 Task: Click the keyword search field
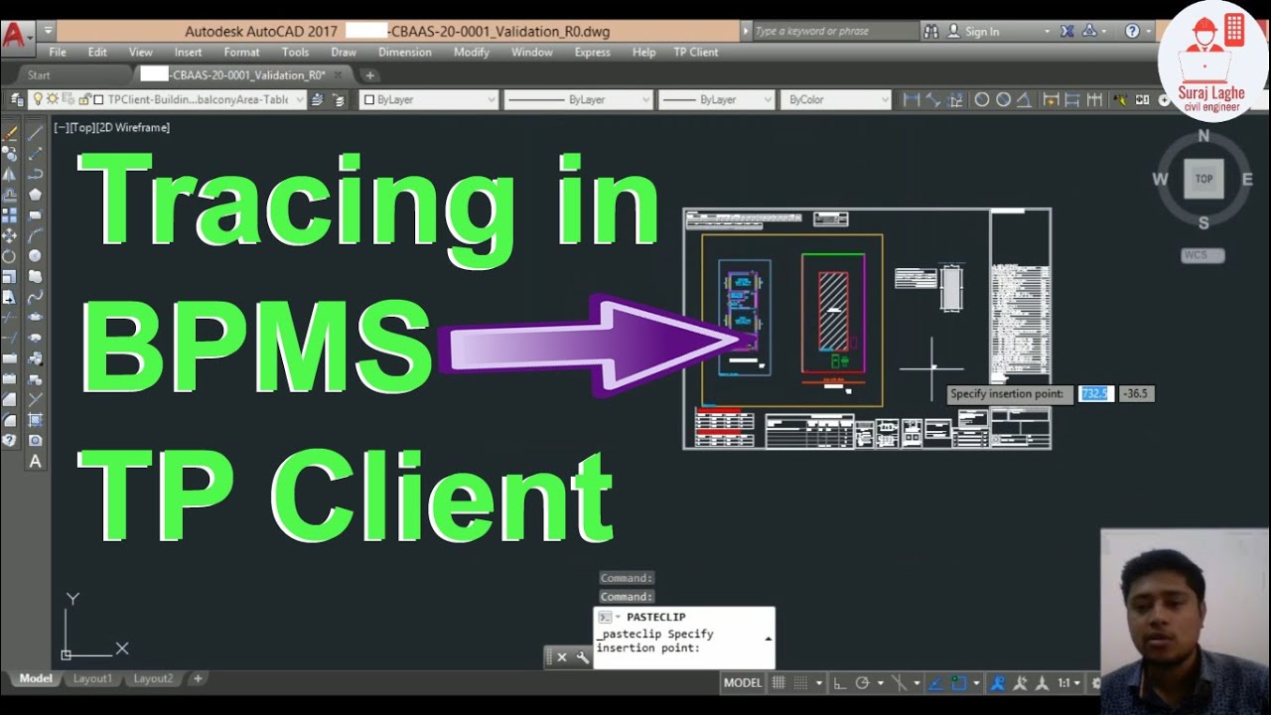(835, 32)
